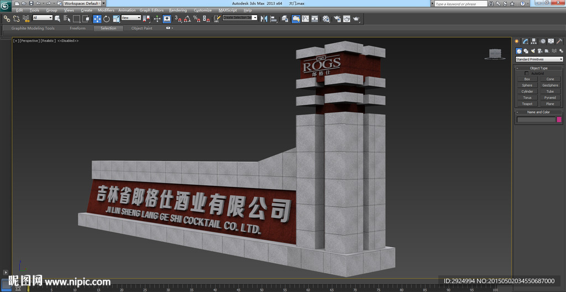Collapse the Object Type rollout
Viewport: 566px width, 292px height.
pyautogui.click(x=538, y=68)
